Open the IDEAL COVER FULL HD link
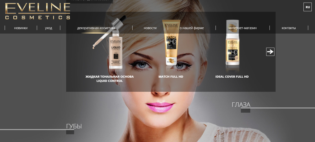Screen dimensions: 315x142 232,77
